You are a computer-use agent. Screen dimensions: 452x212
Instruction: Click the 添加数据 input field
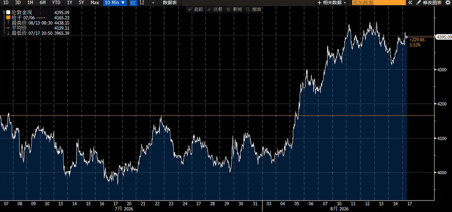pos(379,3)
